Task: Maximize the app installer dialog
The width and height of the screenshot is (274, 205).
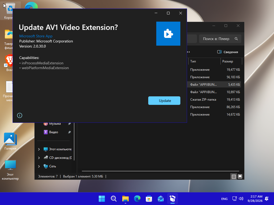Action: (x=168, y=13)
